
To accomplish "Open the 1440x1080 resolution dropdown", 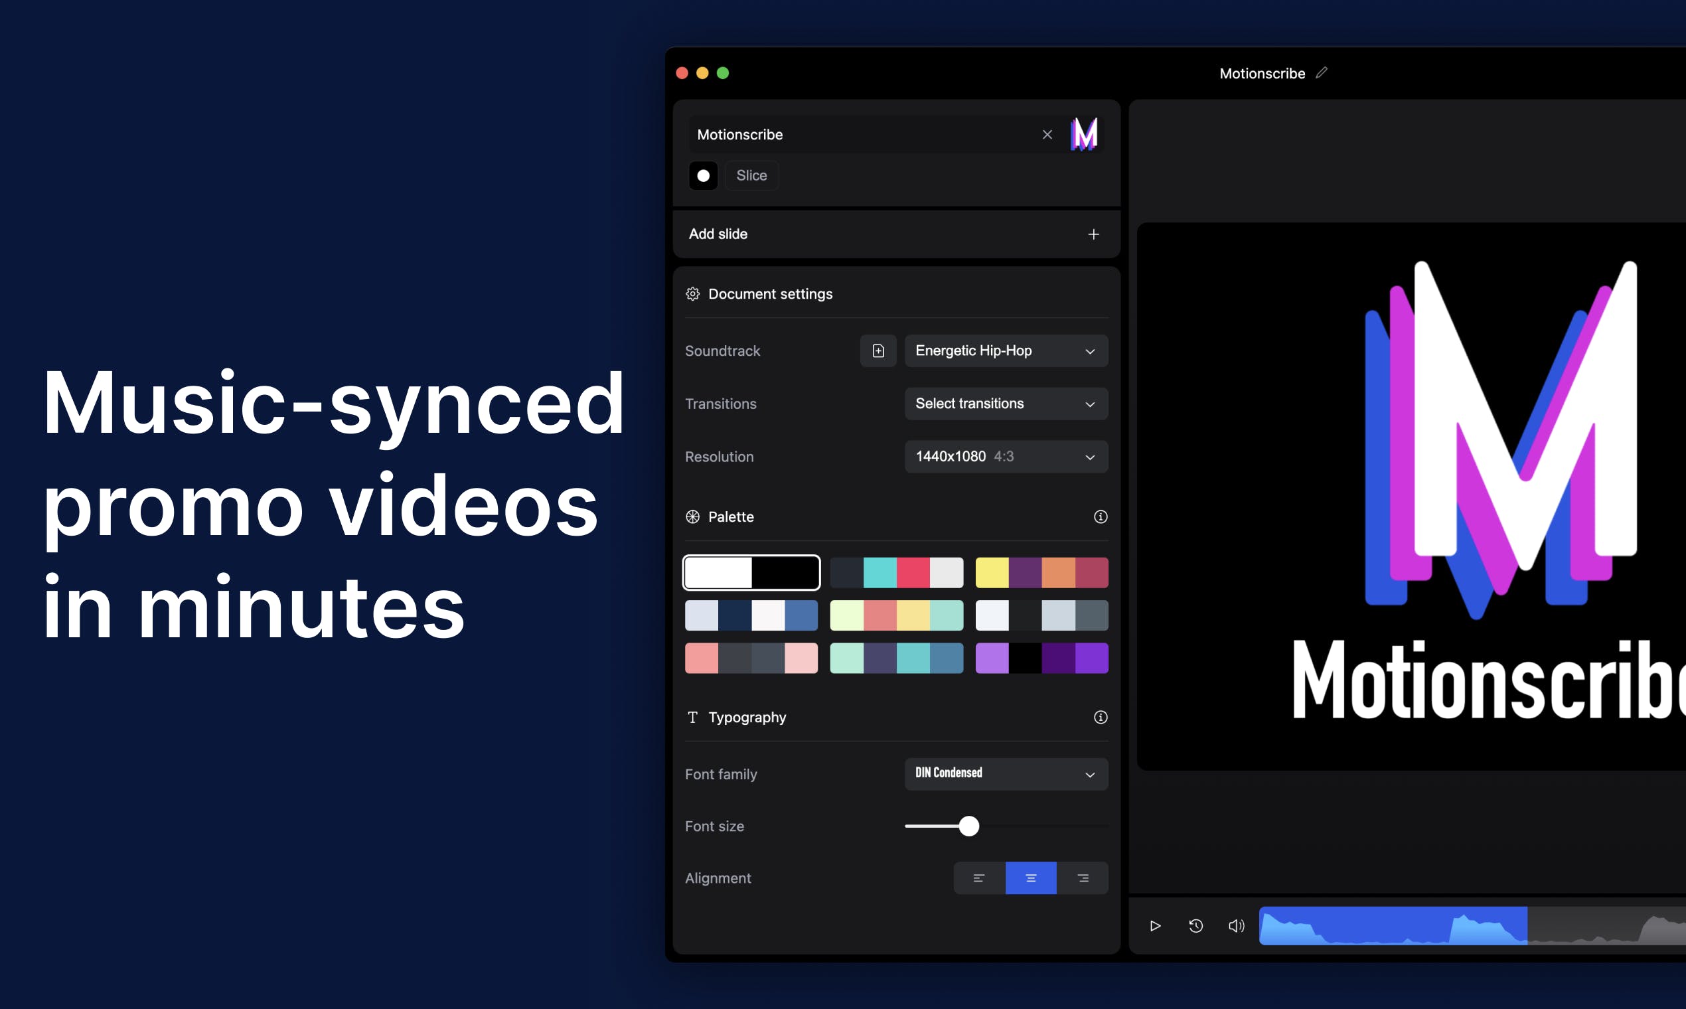I will (x=1006, y=457).
